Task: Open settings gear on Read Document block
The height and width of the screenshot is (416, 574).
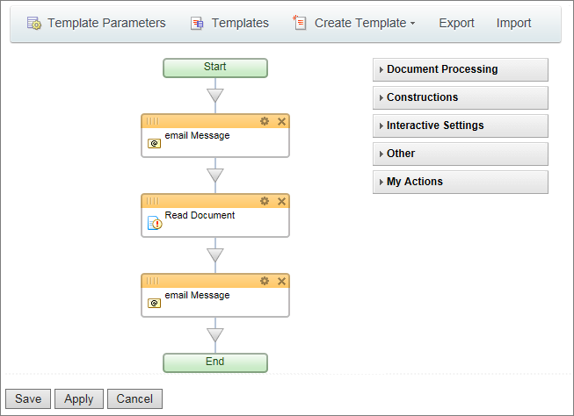Action: coord(265,201)
